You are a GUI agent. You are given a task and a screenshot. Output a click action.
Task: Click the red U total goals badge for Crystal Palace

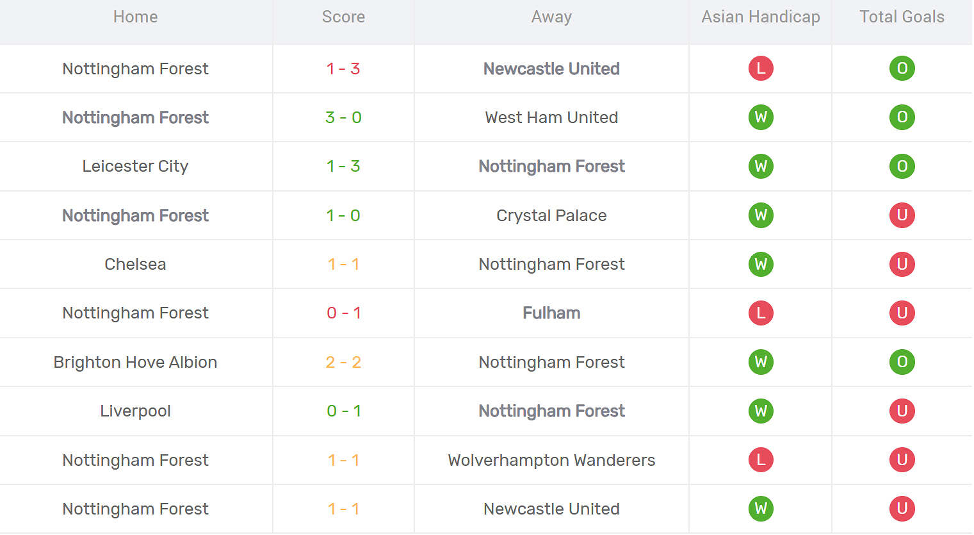(902, 215)
